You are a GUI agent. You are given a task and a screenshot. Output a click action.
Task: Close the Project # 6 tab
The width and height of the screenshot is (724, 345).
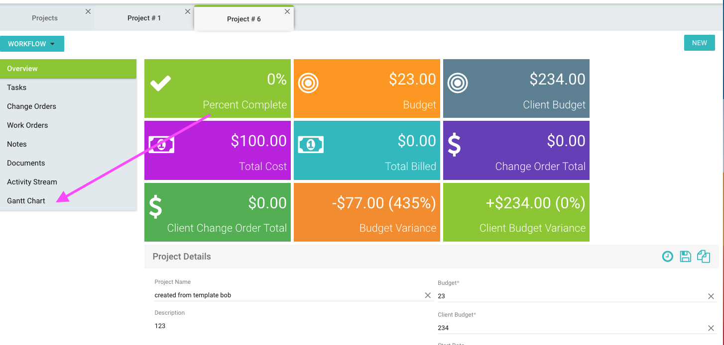click(x=287, y=11)
